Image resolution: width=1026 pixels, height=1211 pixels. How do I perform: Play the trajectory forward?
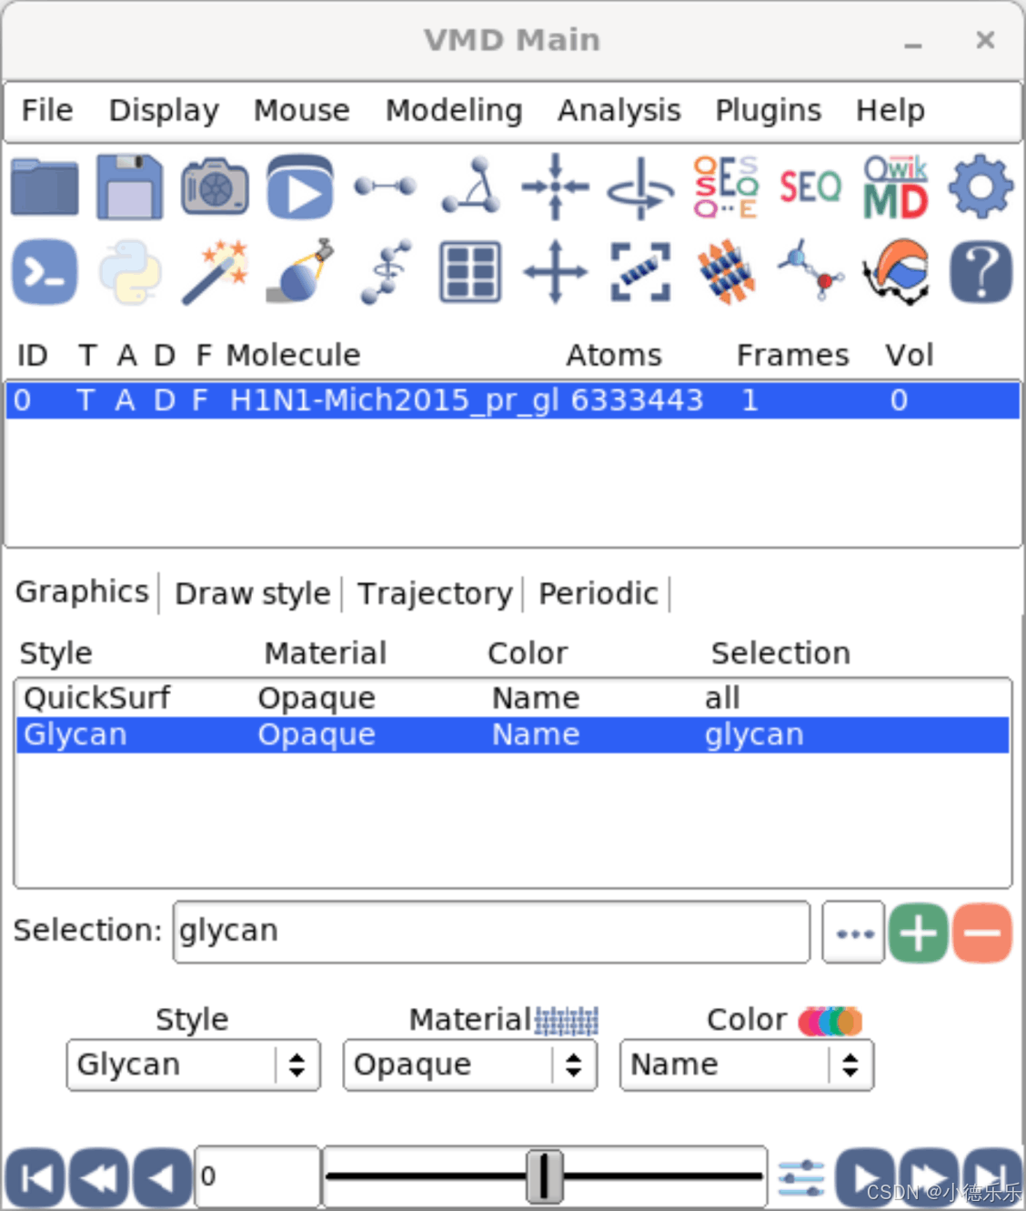point(865,1177)
